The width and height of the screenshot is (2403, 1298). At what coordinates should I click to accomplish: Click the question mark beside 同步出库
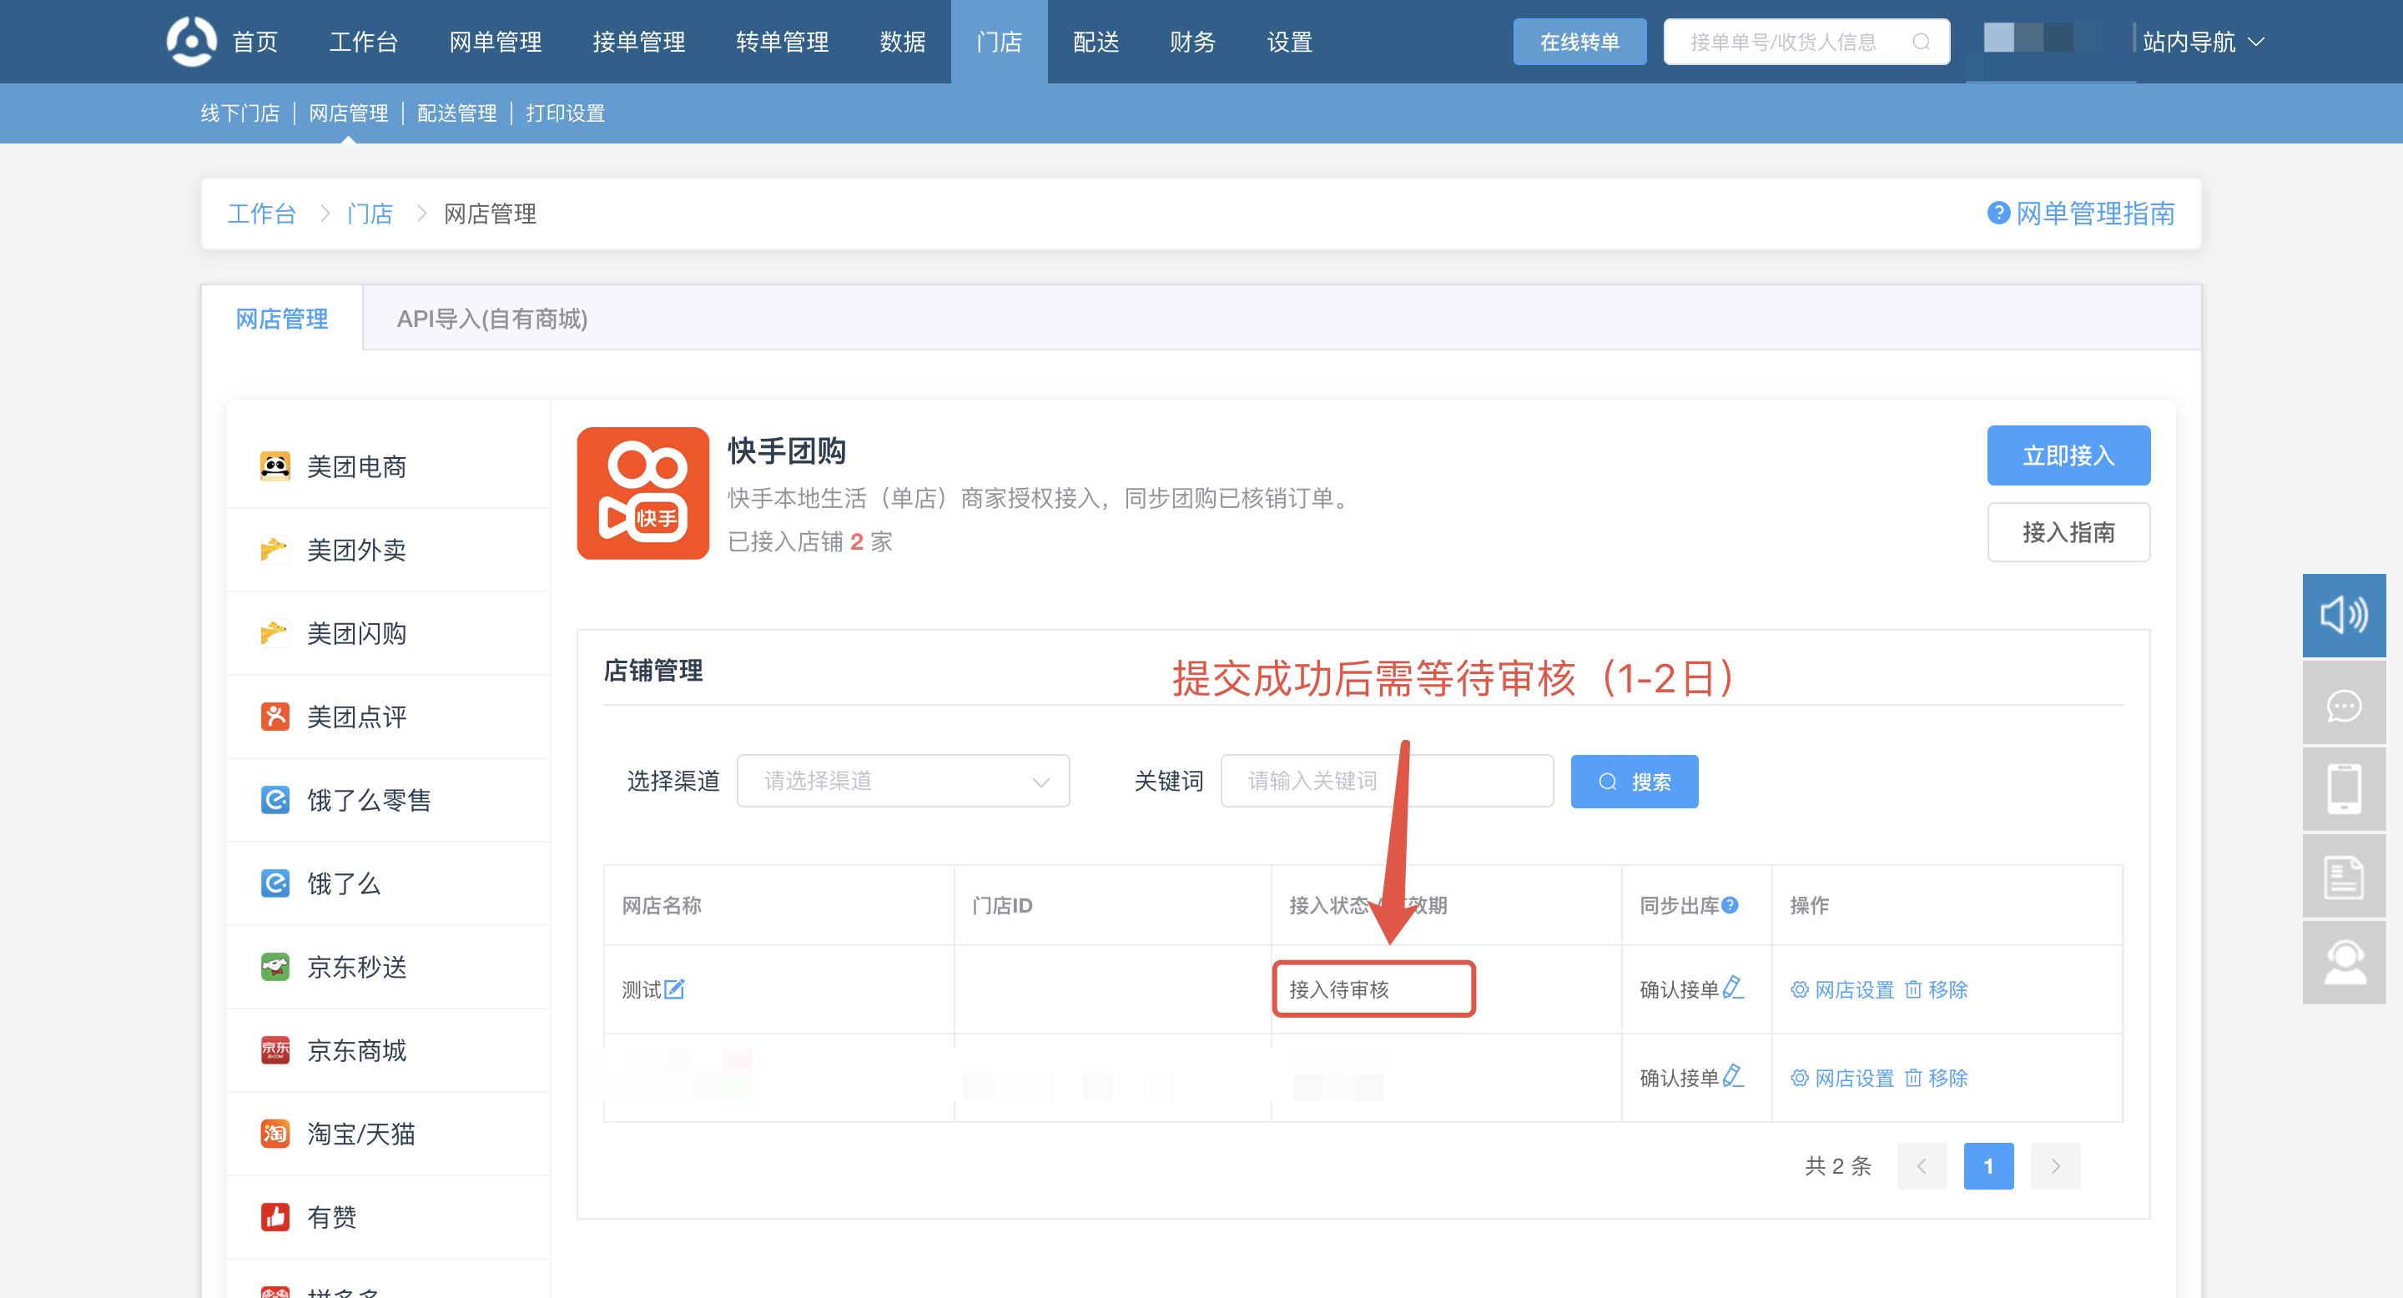click(1730, 905)
